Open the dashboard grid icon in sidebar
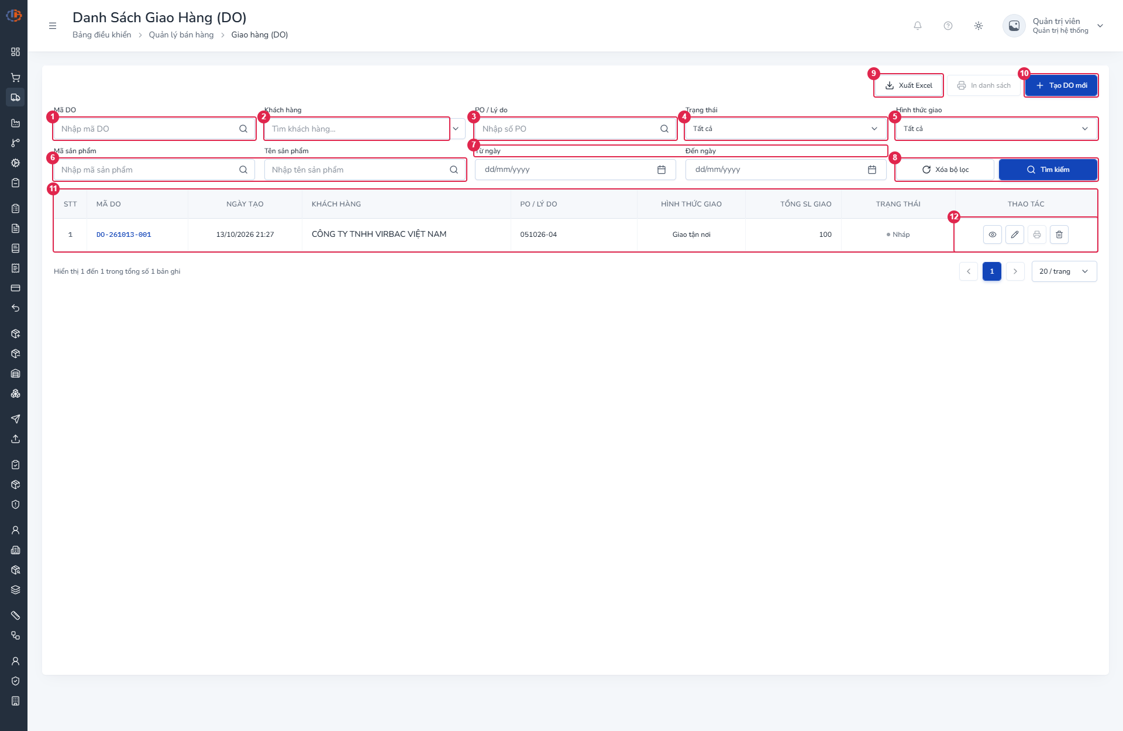The width and height of the screenshot is (1123, 731). (16, 52)
